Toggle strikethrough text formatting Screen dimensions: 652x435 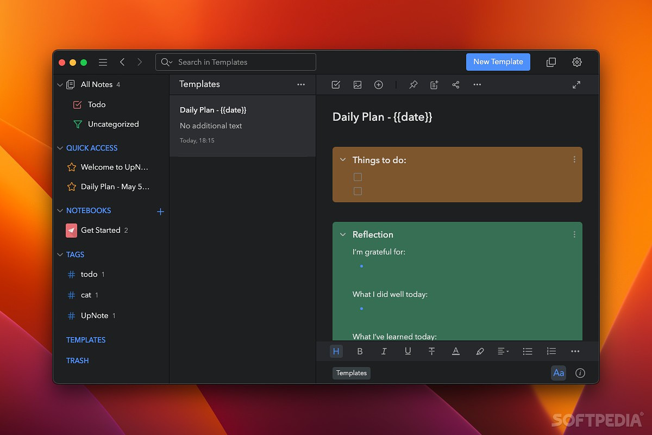(x=432, y=351)
